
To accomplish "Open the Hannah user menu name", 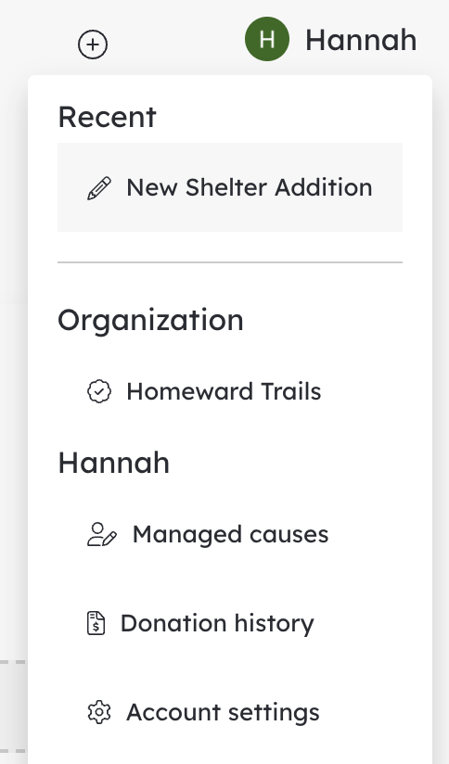I will (x=361, y=40).
